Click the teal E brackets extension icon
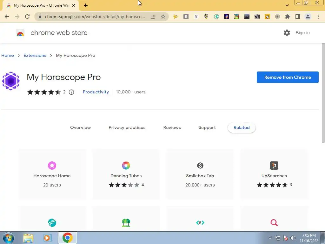The width and height of the screenshot is (325, 244). point(200,223)
